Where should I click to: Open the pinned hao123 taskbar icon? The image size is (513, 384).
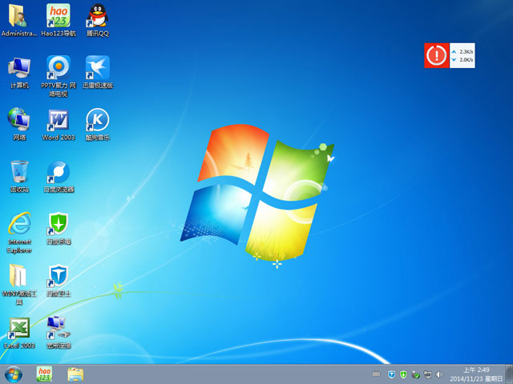tap(44, 374)
